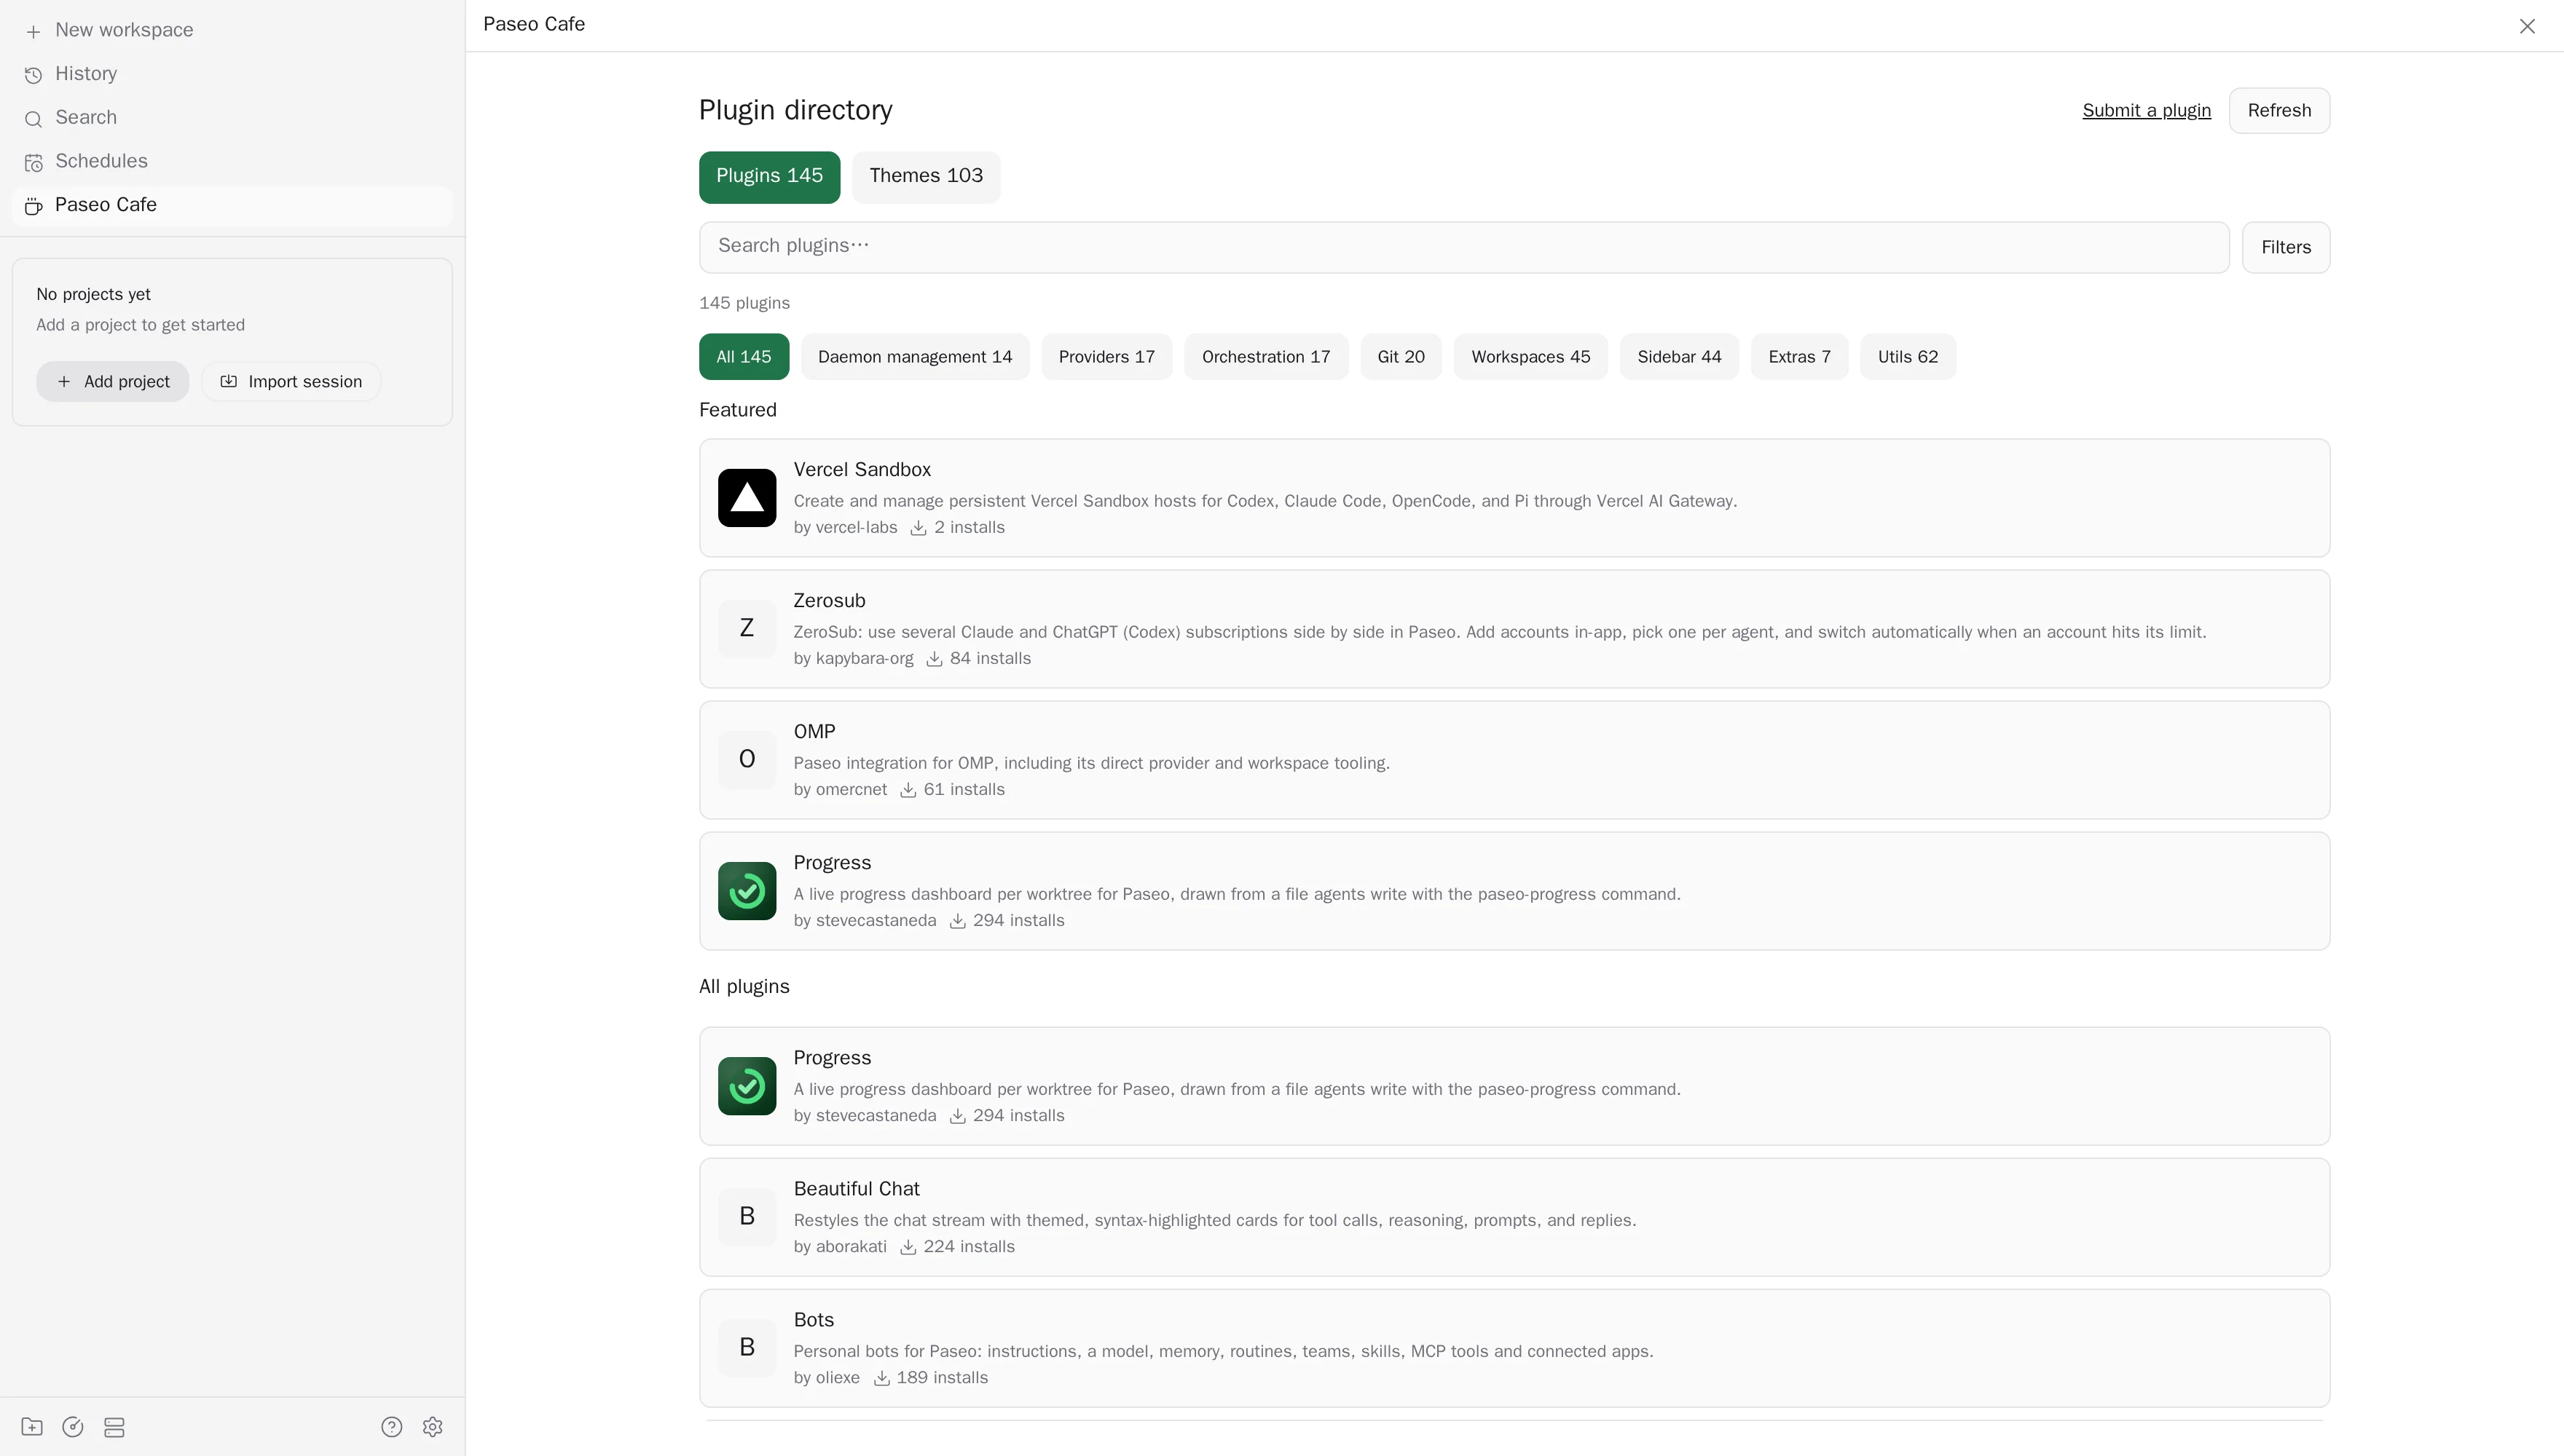Open the settings gear icon
The image size is (2564, 1456).
432,1427
